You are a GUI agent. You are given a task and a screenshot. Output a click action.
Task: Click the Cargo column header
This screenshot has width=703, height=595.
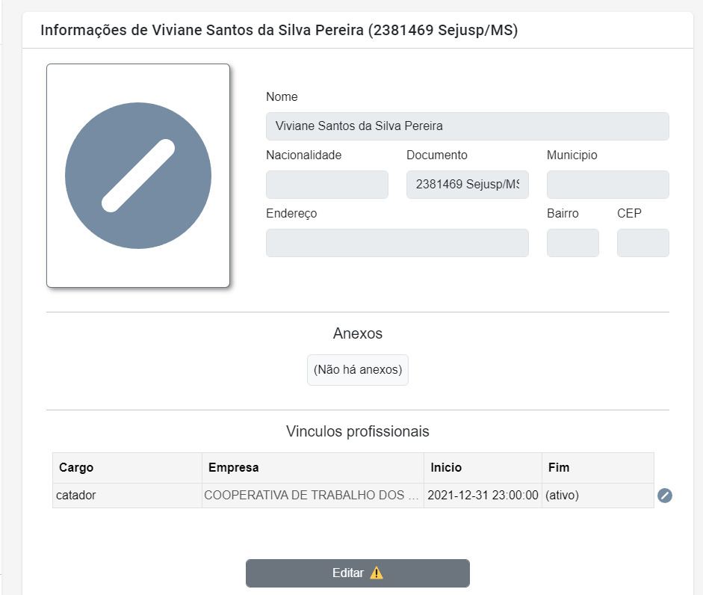(x=75, y=467)
